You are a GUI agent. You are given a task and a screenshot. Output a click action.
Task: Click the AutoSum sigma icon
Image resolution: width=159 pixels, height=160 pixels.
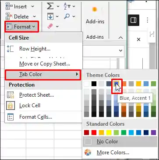(x=50, y=6)
